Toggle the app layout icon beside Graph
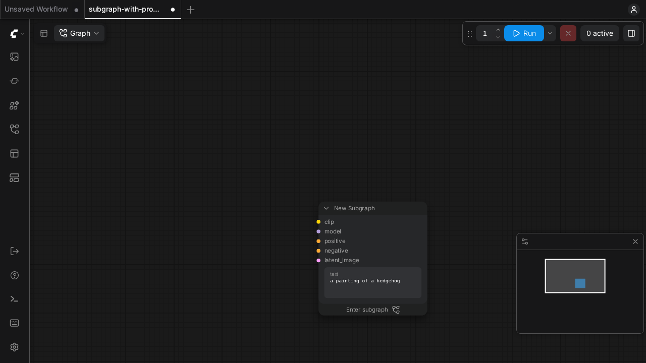This screenshot has width=646, height=363. pos(44,33)
